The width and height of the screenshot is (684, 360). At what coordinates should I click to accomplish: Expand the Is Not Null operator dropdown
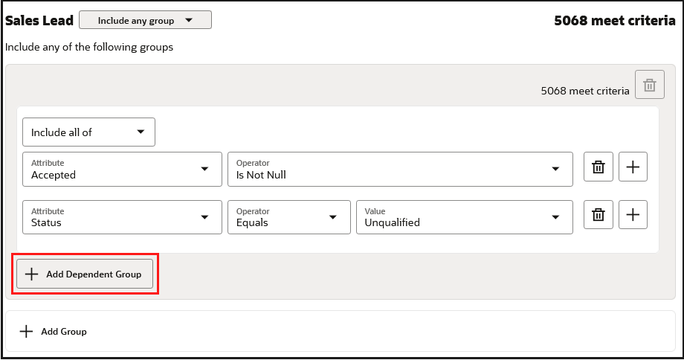click(x=400, y=170)
